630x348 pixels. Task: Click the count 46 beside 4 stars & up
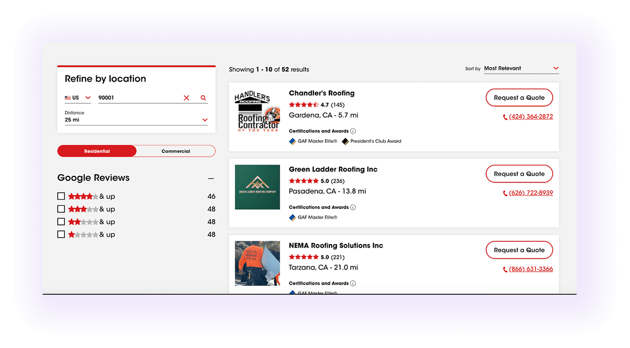coord(211,197)
